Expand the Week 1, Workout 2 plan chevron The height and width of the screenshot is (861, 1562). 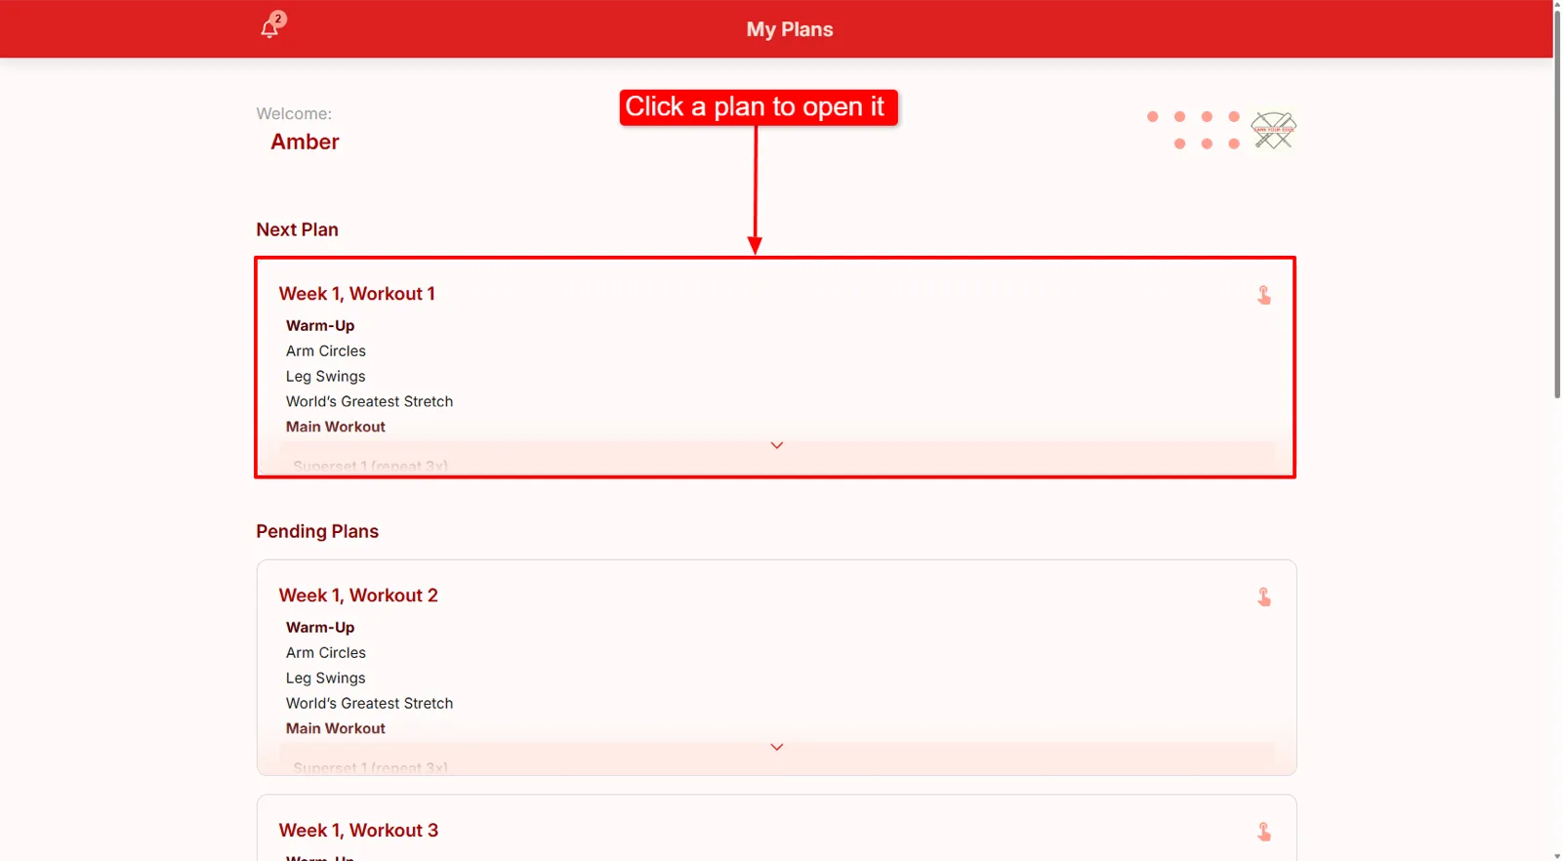pos(777,747)
